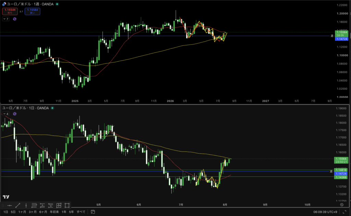The image size is (351, 216).
Task: Open the chart settings gear icon
Action: 342,205
